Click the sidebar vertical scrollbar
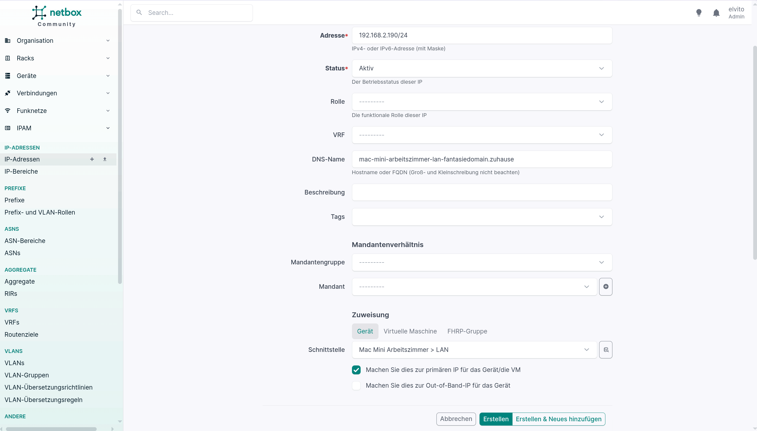The height and width of the screenshot is (431, 757). (x=120, y=147)
